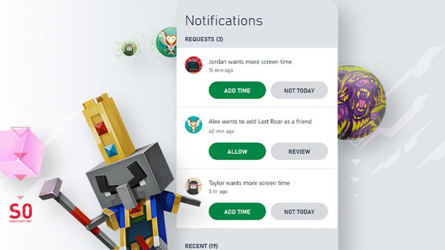Click the red SO Stealth Optional logo

click(20, 213)
